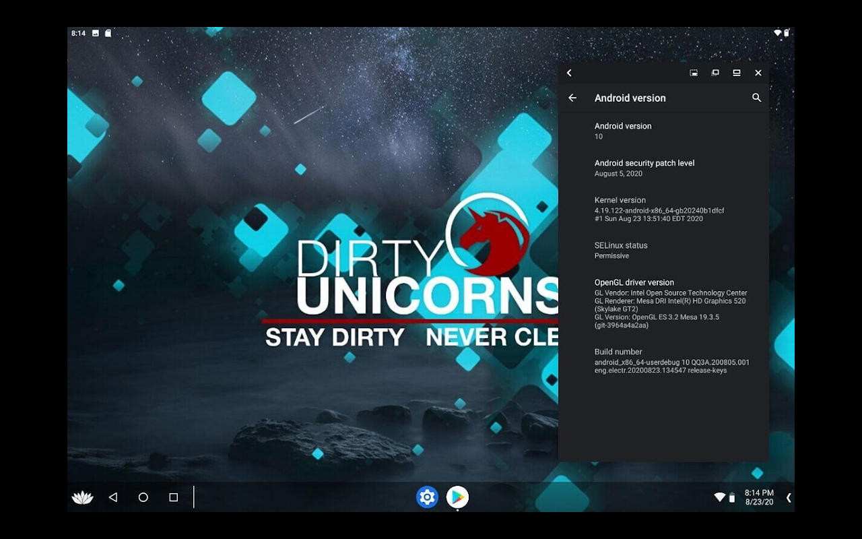Viewport: 862px width, 539px height.
Task: Open the Settings gear app in taskbar
Action: point(427,497)
